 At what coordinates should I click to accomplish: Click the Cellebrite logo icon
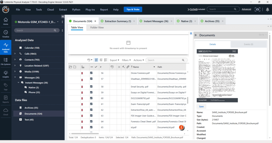coord(6,9)
